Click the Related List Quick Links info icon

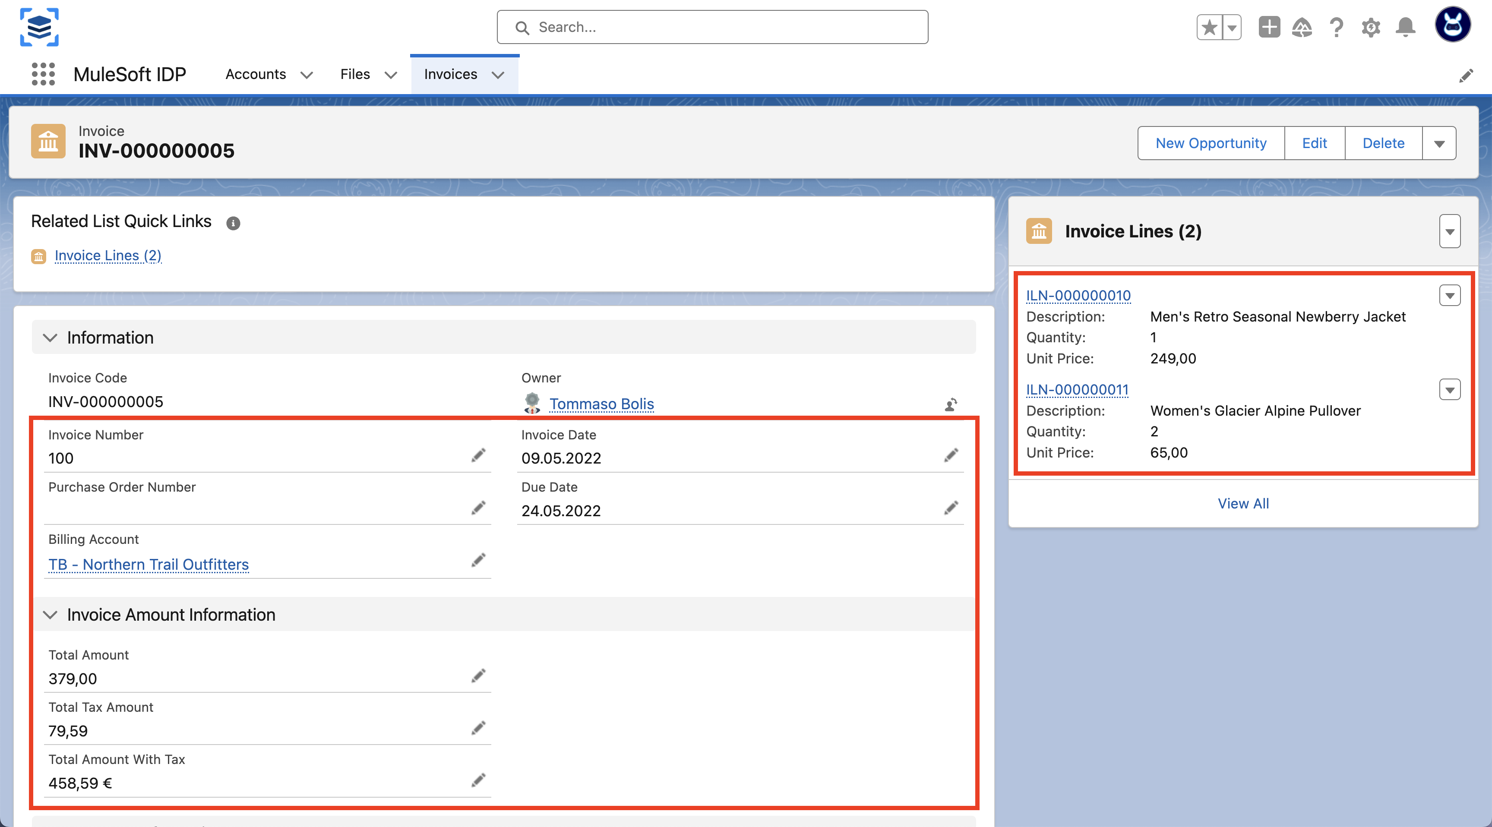(x=233, y=223)
